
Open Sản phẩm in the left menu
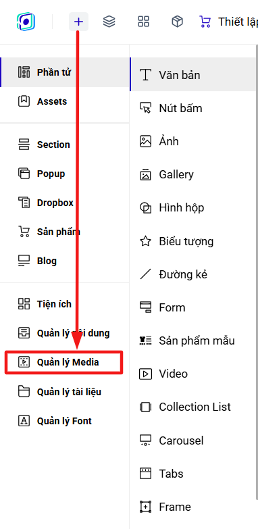[65, 232]
